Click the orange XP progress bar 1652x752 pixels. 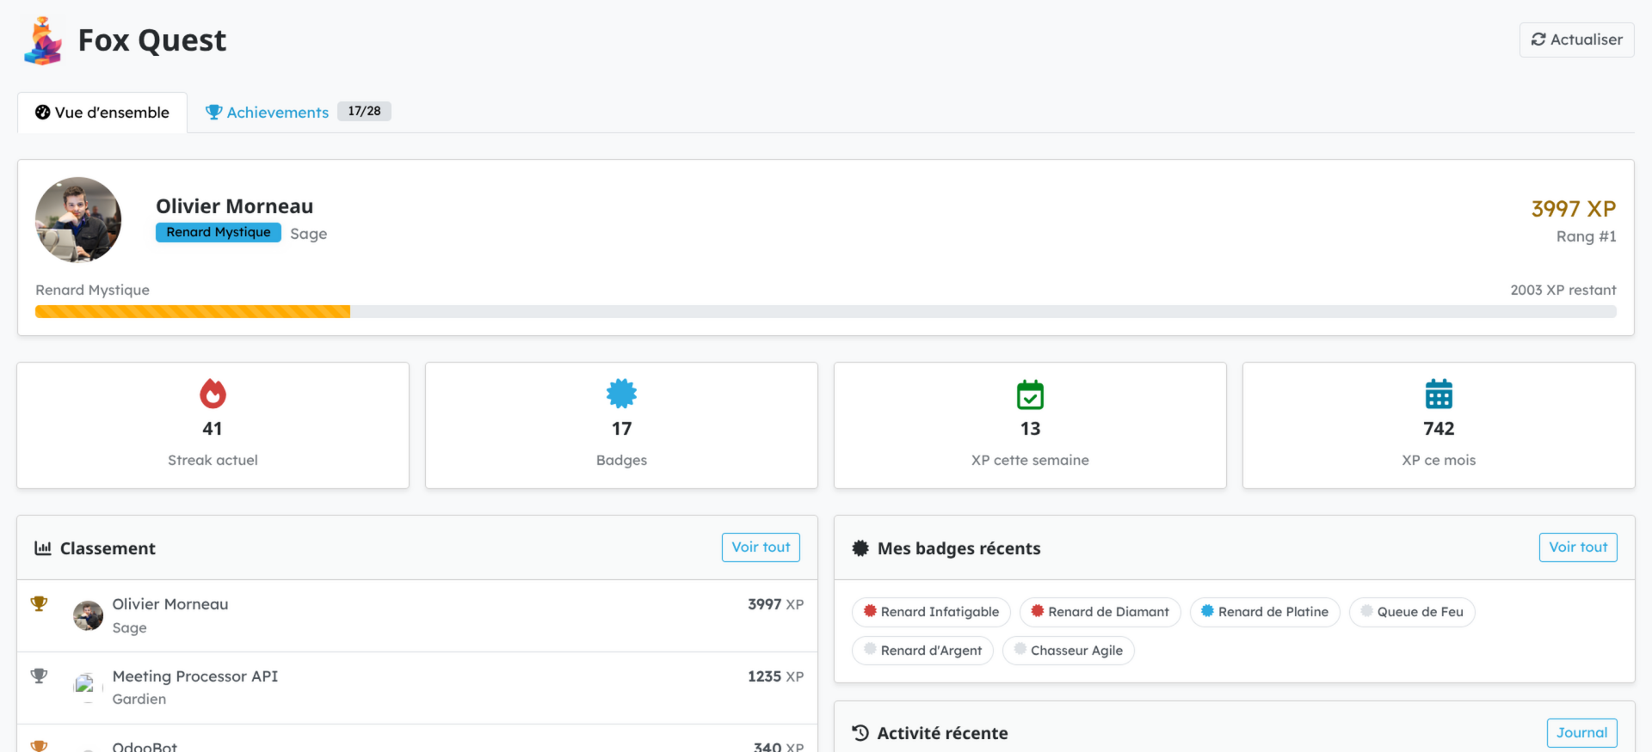click(x=193, y=312)
